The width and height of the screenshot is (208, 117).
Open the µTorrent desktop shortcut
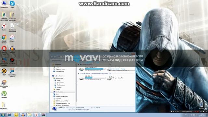[x=4, y=95]
